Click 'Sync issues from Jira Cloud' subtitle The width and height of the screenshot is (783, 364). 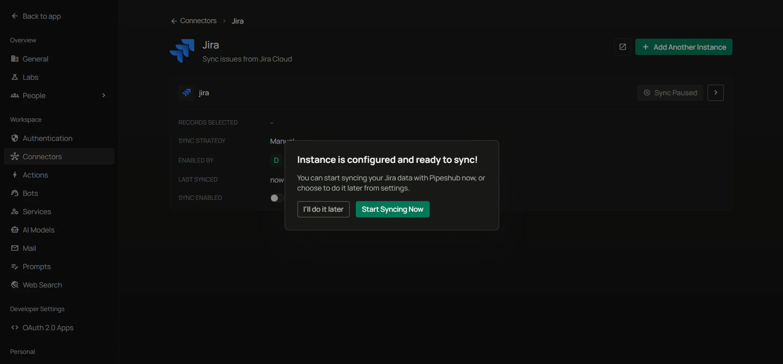click(x=247, y=59)
